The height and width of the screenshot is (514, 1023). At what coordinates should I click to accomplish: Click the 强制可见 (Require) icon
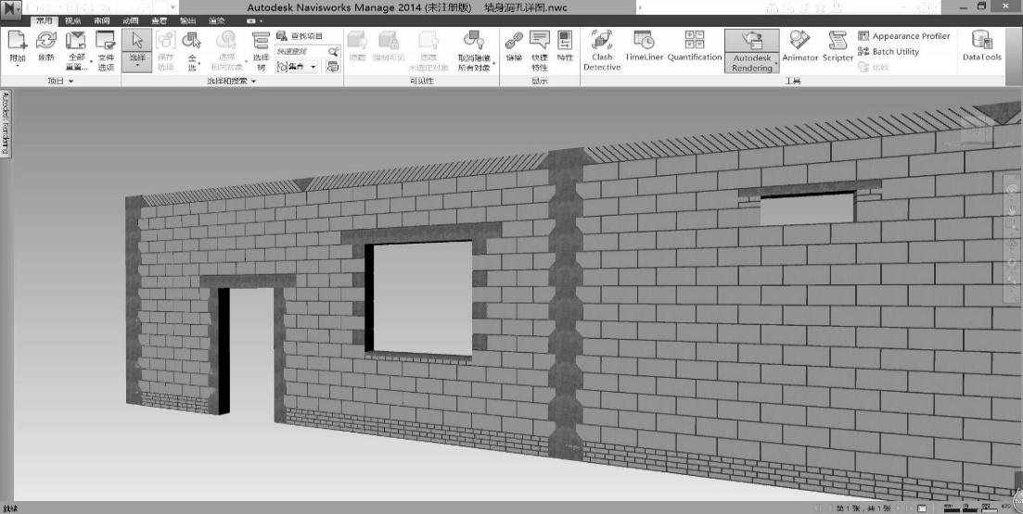click(x=389, y=41)
